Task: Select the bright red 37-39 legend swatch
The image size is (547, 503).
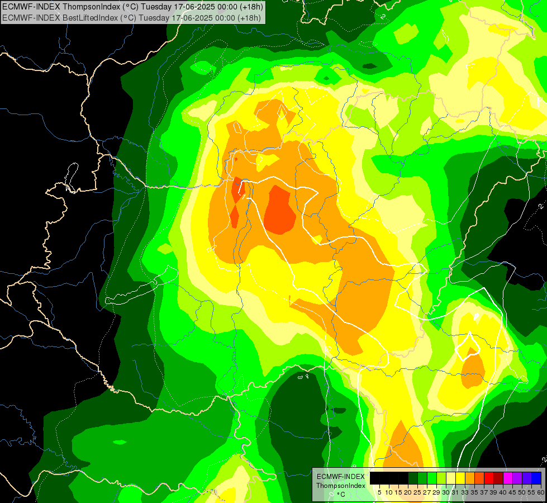Action: 489,478
